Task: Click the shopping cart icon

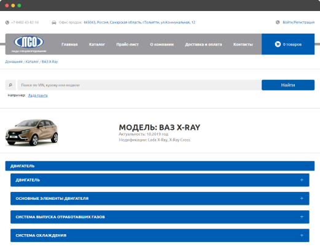Action: 278,44
